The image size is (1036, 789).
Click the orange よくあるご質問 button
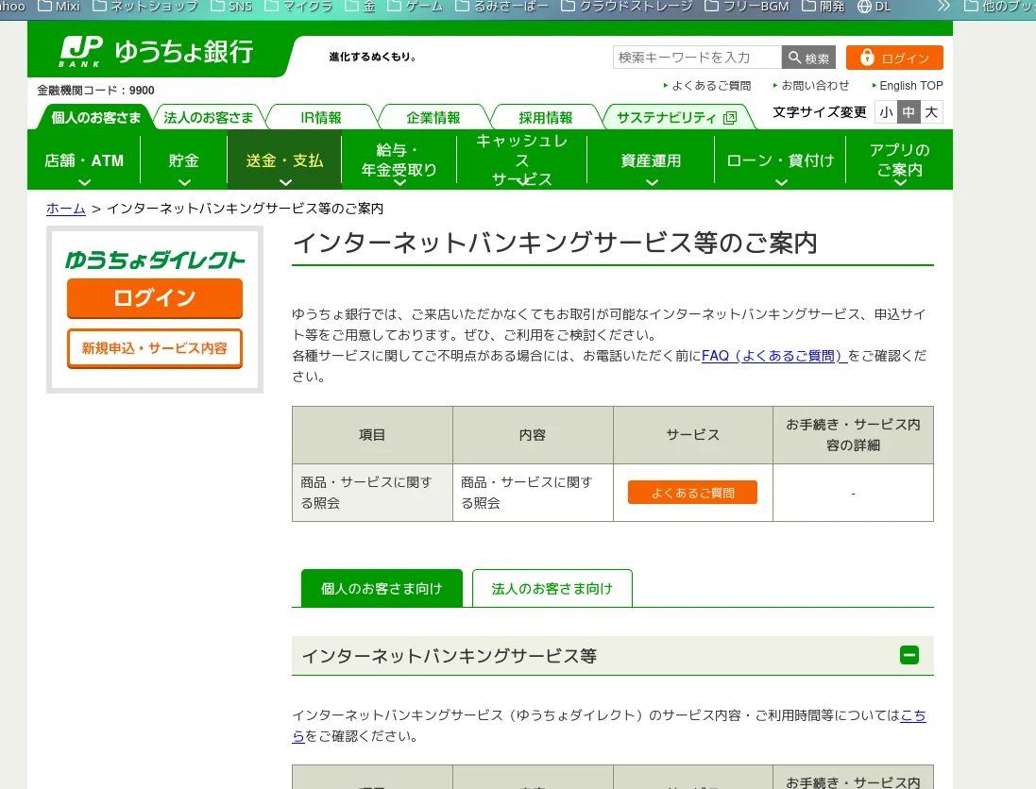pos(692,493)
